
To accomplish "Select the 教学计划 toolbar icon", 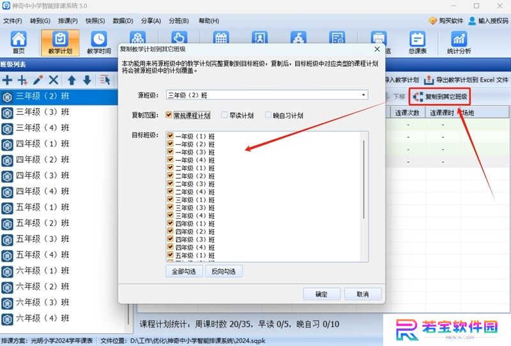I will click(x=60, y=42).
